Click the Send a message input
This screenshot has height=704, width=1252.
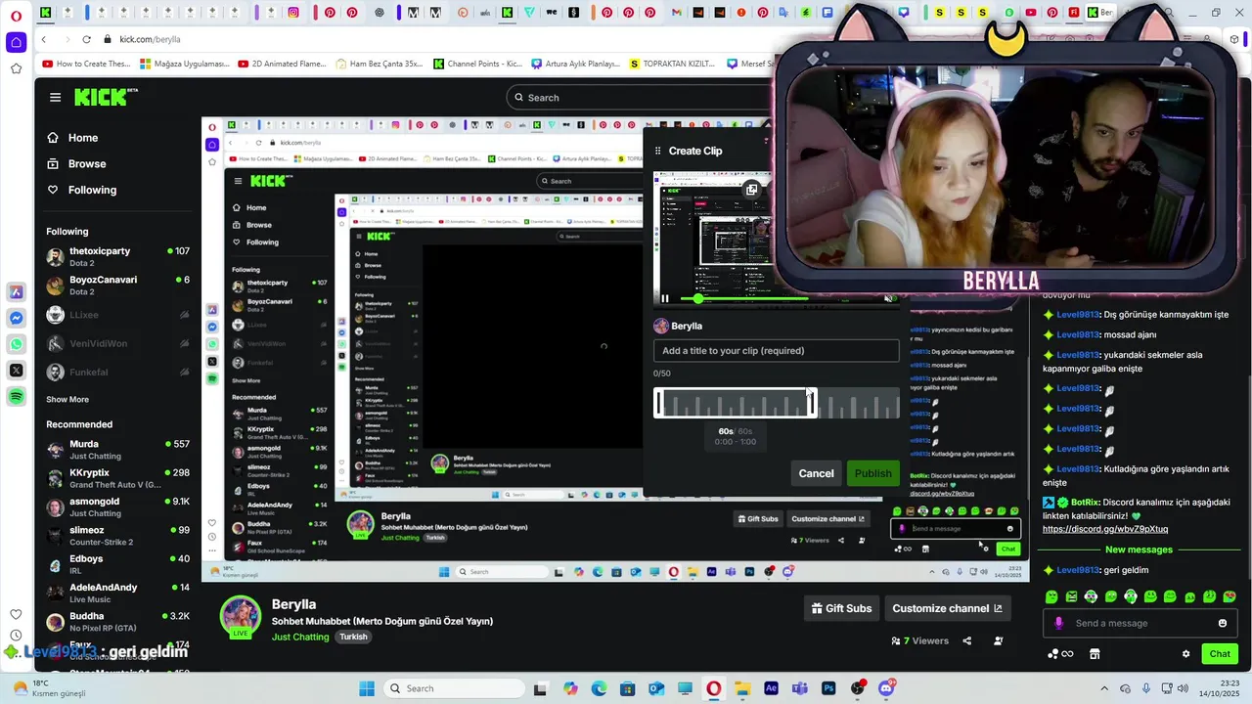1140,623
